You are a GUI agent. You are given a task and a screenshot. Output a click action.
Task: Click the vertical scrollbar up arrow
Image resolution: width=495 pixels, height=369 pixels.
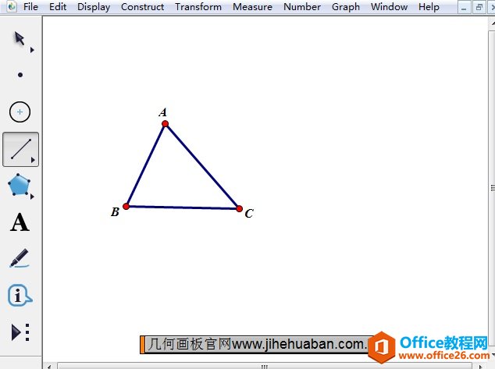tap(493, 23)
